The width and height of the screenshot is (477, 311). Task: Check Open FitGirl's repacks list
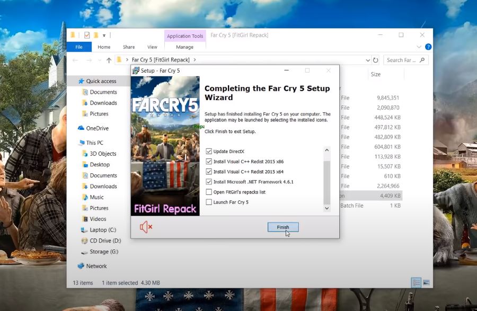[209, 192]
